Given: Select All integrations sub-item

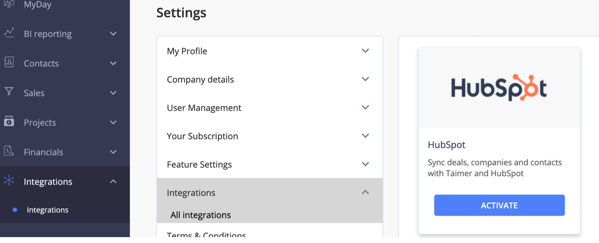Looking at the screenshot, I should 201,215.
